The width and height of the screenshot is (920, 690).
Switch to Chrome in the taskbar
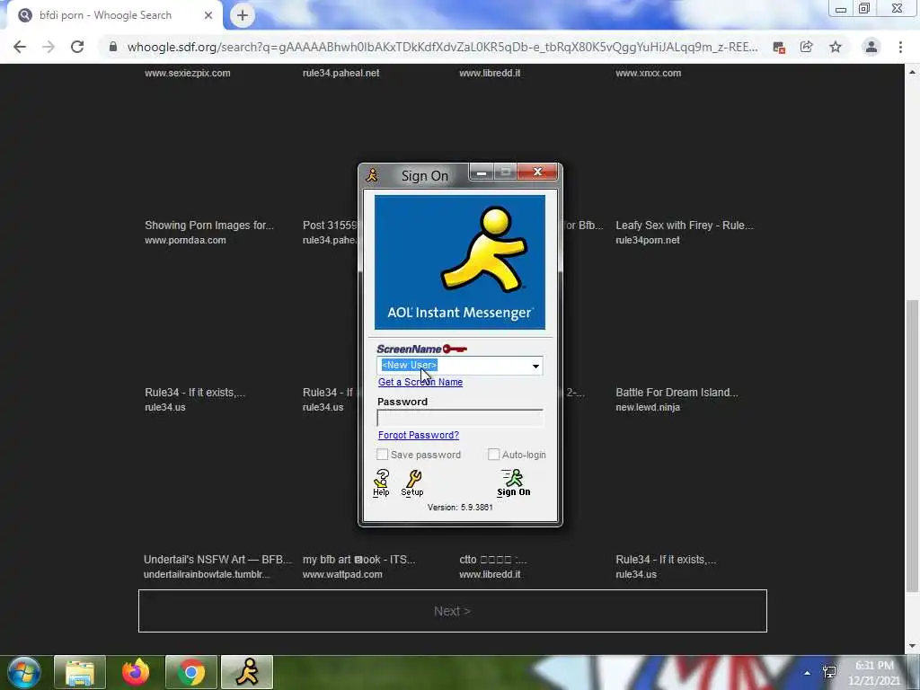click(191, 672)
